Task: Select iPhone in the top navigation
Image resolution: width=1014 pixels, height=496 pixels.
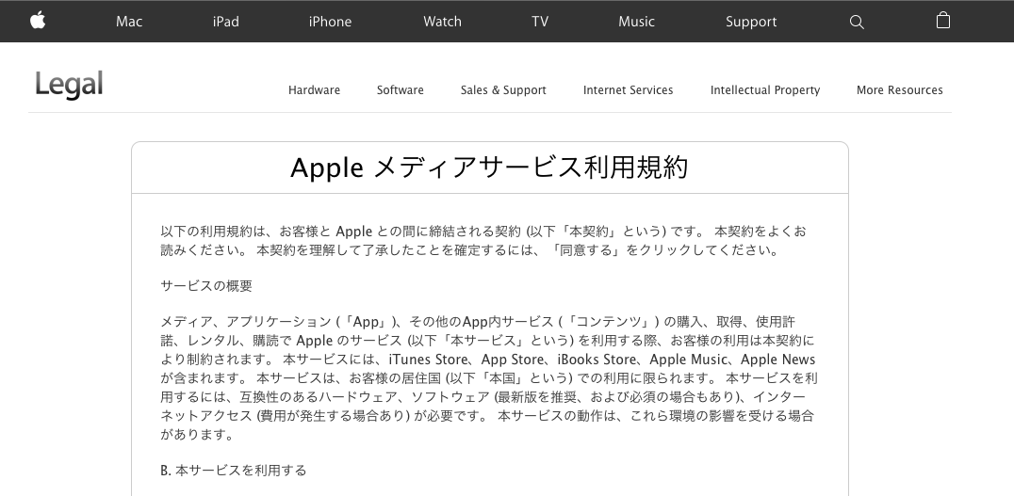Action: point(330,22)
